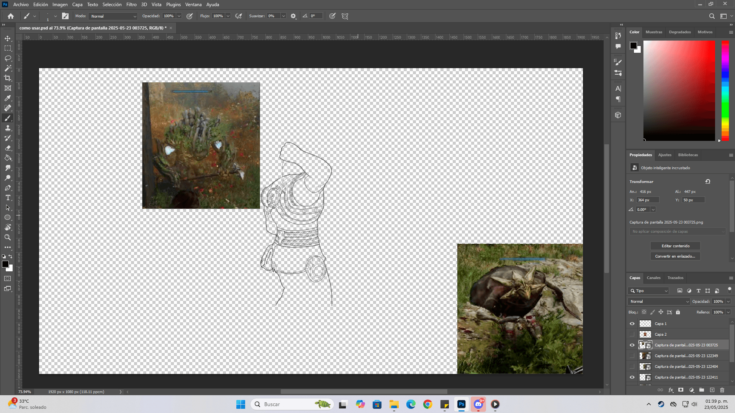
Task: Select the Lasso tool
Action: pyautogui.click(x=8, y=59)
